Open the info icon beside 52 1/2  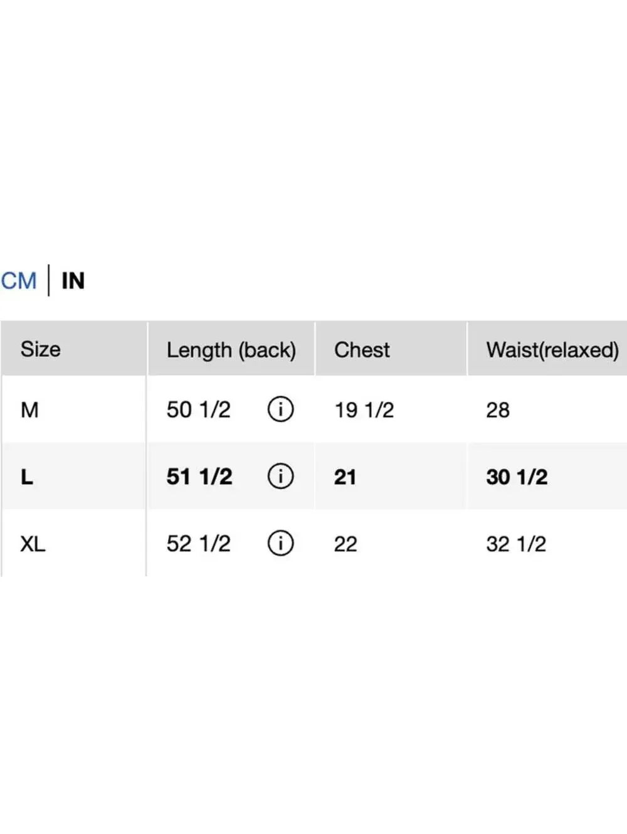pos(280,543)
